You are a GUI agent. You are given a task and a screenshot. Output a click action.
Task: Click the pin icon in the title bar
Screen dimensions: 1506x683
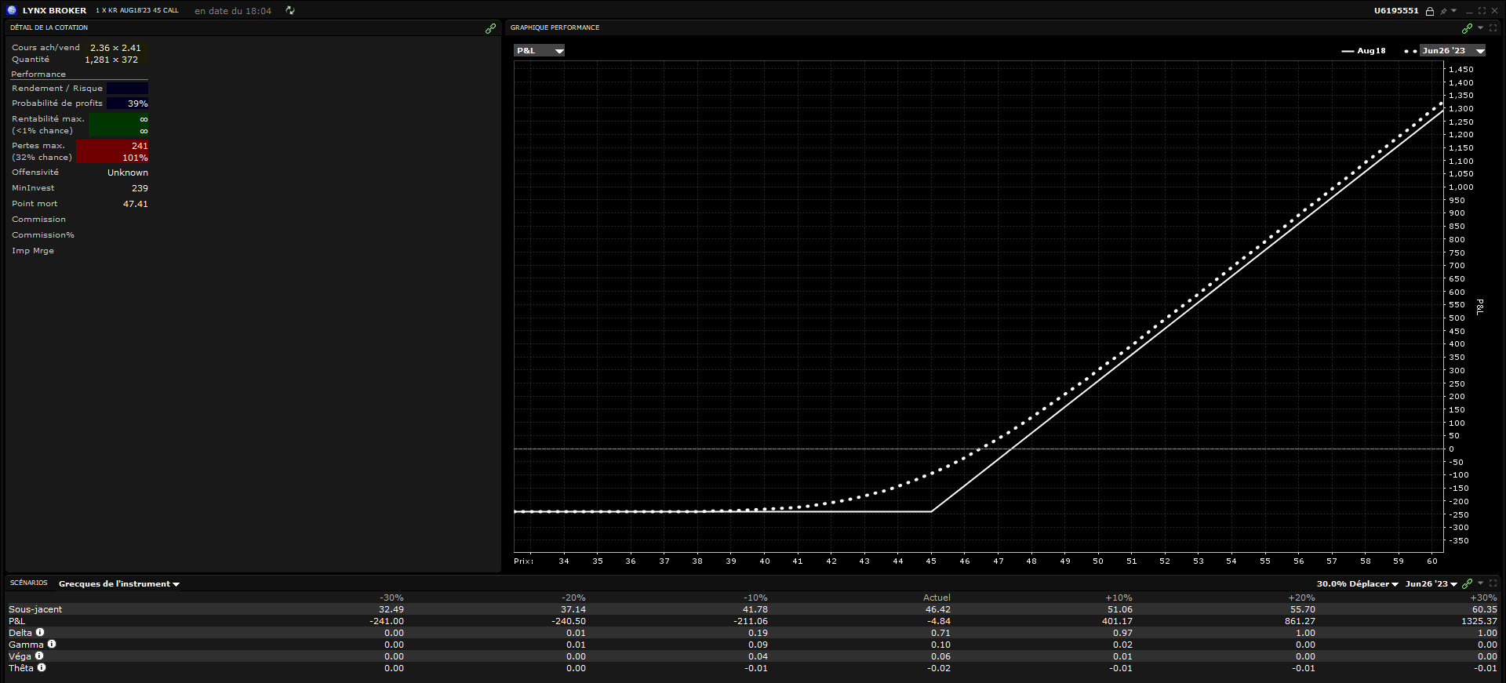coord(1443,11)
